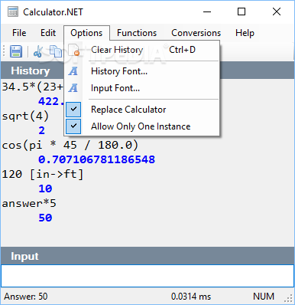Open the File menu

click(x=19, y=33)
